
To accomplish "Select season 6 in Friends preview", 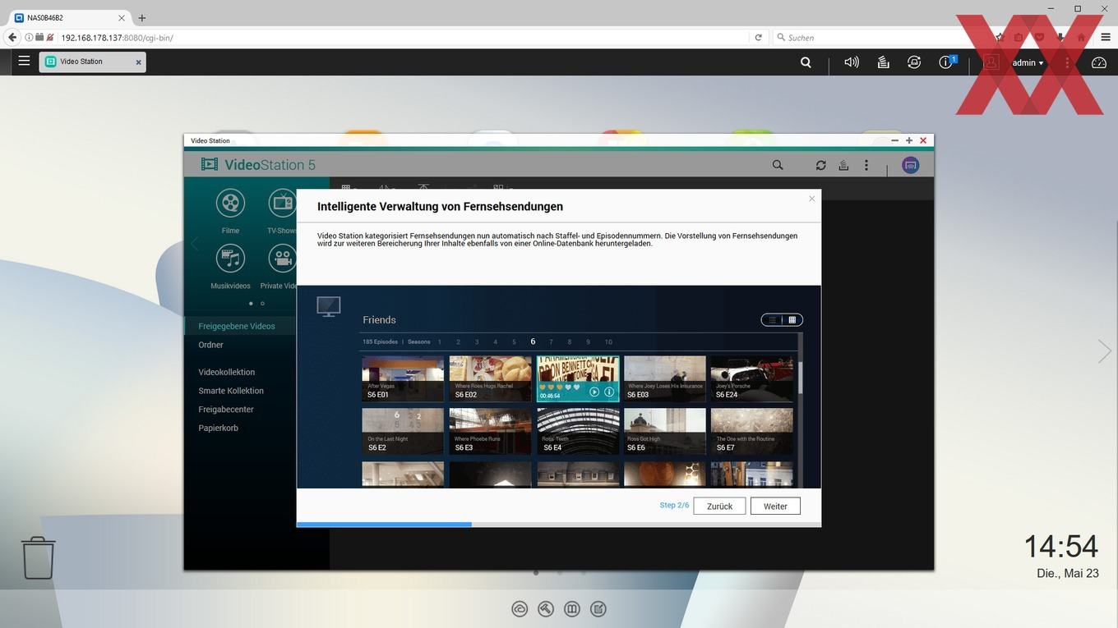I will click(x=533, y=342).
